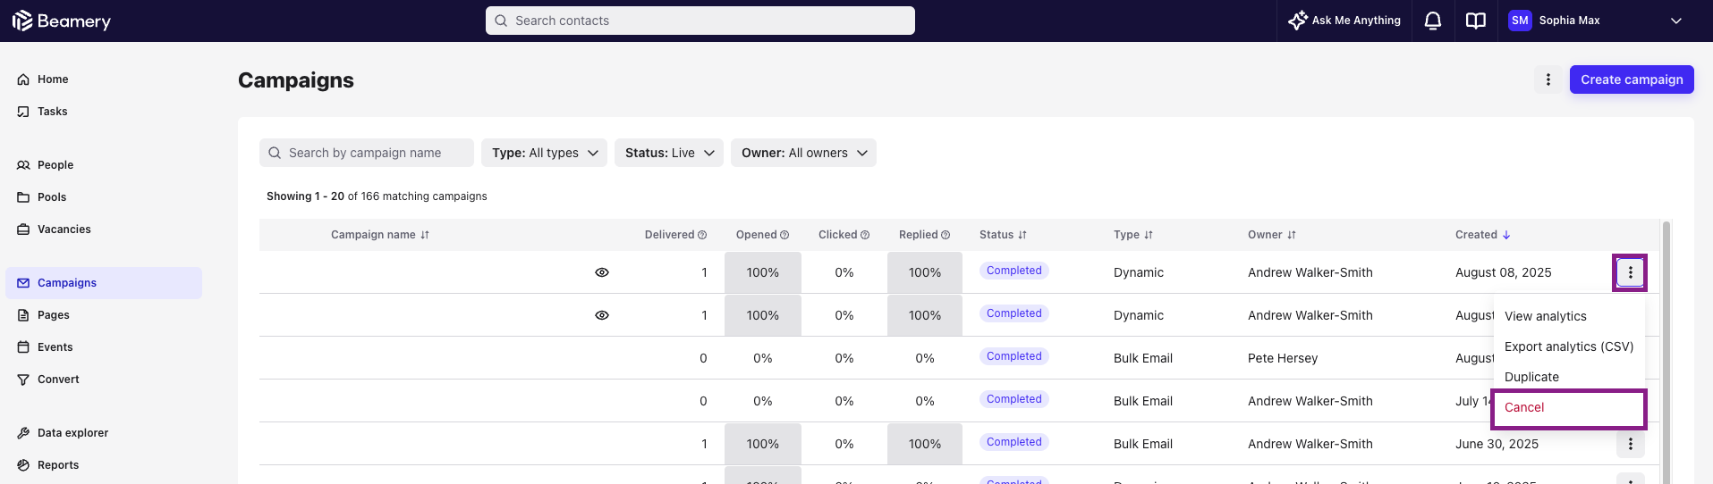1713x484 pixels.
Task: Open Pages in sidebar
Action: click(x=104, y=315)
